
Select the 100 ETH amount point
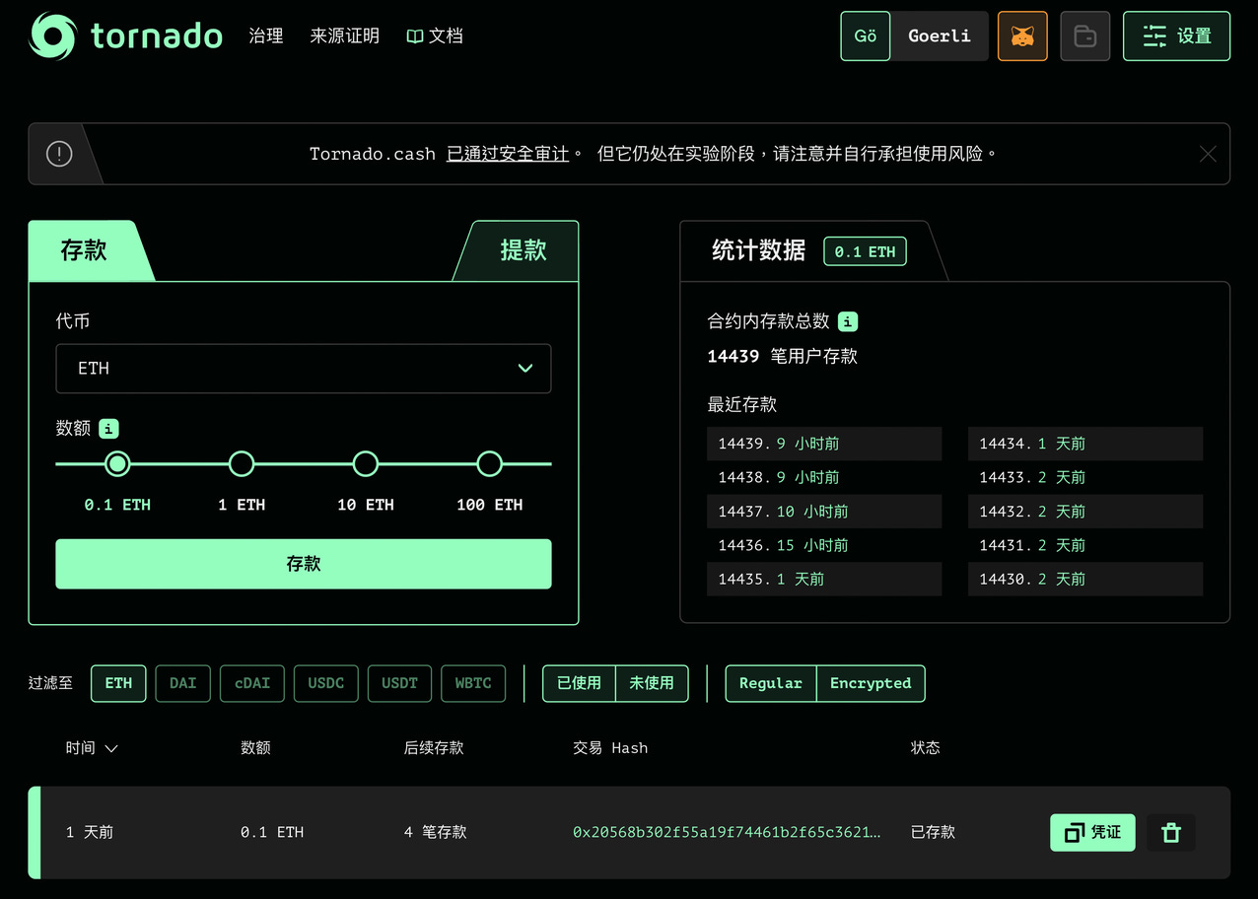coord(490,463)
